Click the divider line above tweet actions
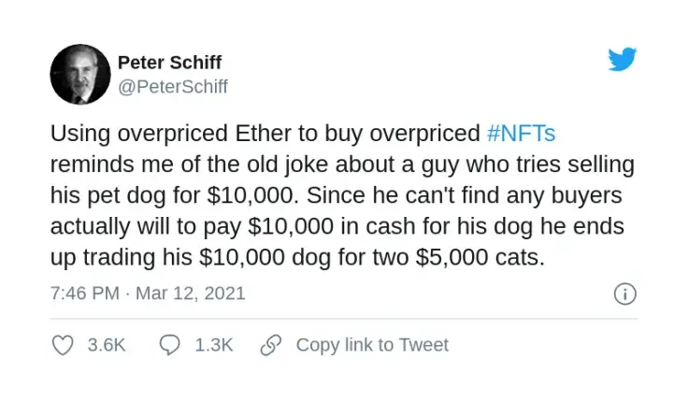Image resolution: width=688 pixels, height=401 pixels. (x=344, y=319)
